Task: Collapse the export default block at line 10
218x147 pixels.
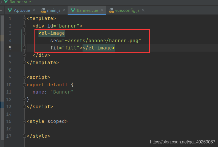Action: coord(24,85)
